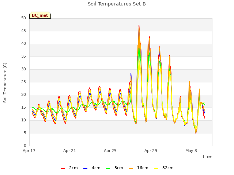Click the May 3 x-axis label
Viewport: 234px width, 175px height.
(x=191, y=151)
